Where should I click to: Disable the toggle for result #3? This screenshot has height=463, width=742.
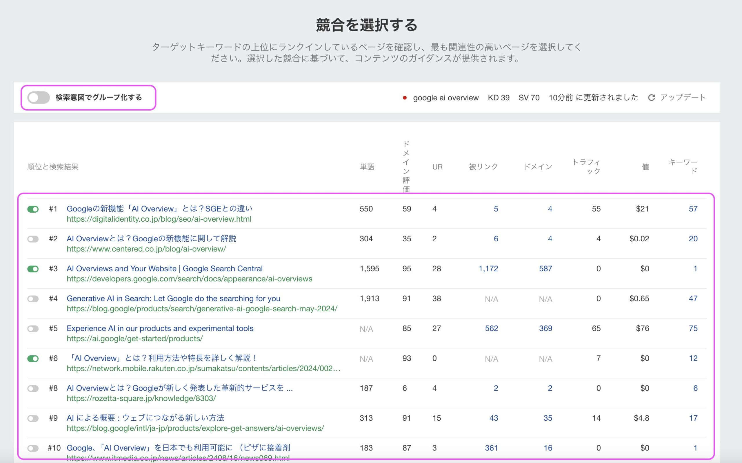(33, 269)
